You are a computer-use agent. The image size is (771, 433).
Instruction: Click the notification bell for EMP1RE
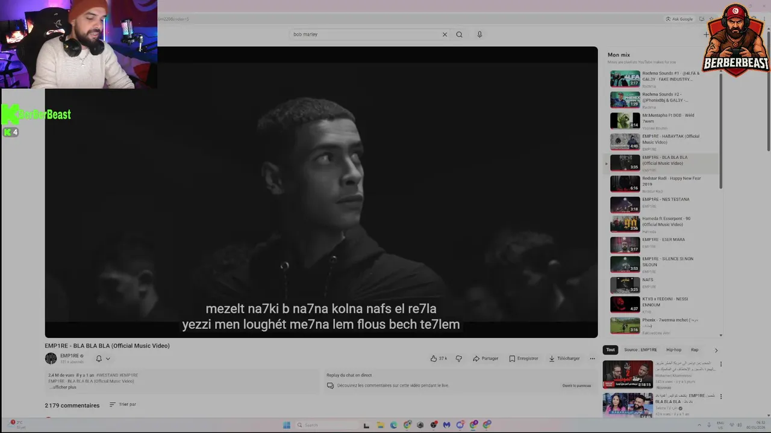tap(99, 358)
